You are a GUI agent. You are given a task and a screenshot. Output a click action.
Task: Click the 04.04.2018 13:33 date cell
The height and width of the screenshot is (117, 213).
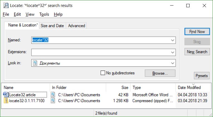[192, 95]
